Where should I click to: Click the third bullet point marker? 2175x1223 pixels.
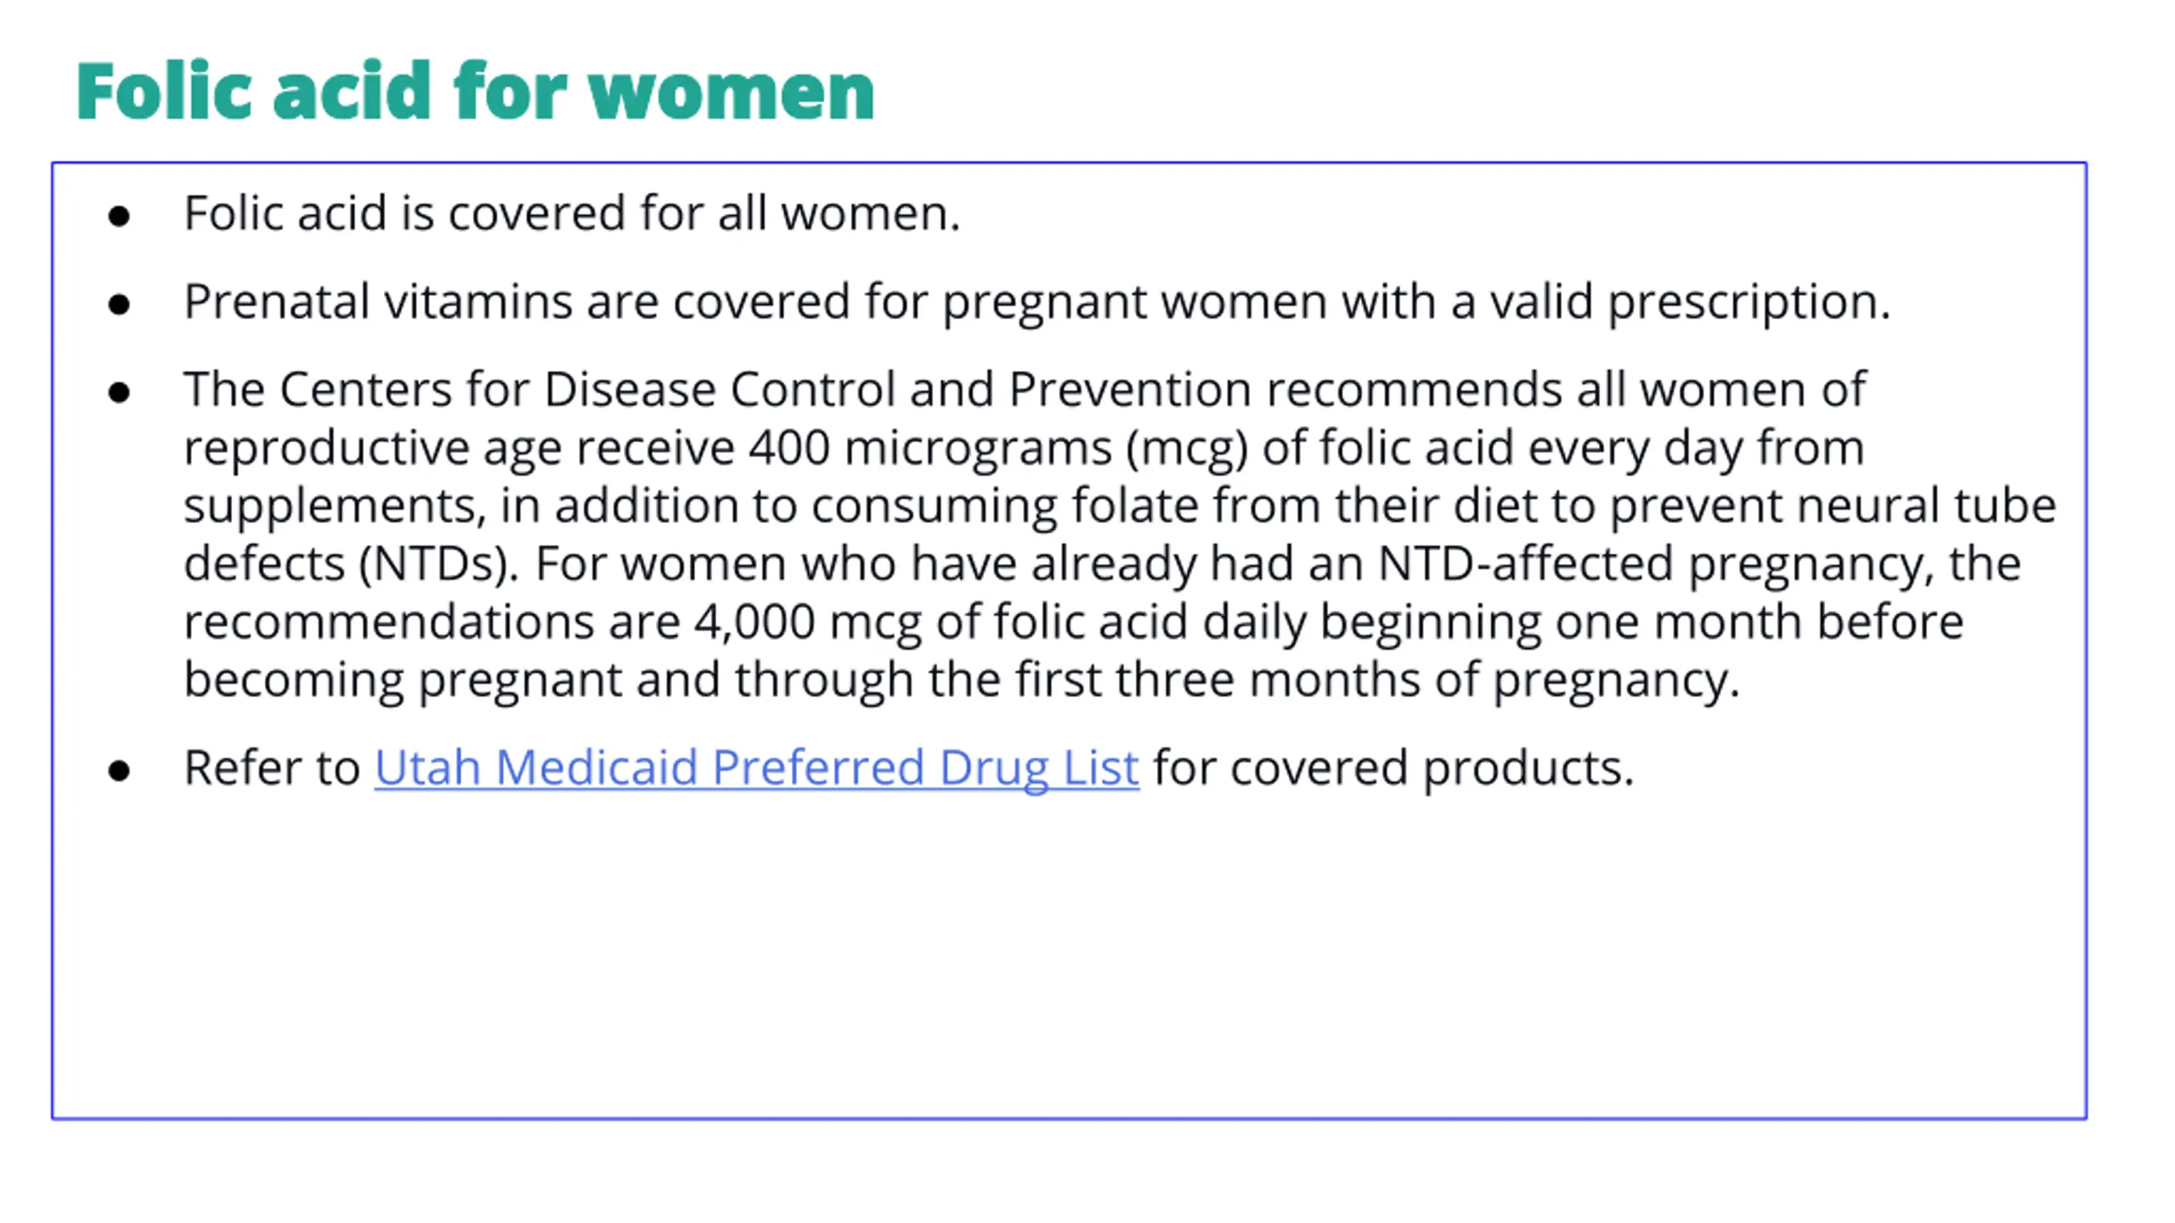120,392
